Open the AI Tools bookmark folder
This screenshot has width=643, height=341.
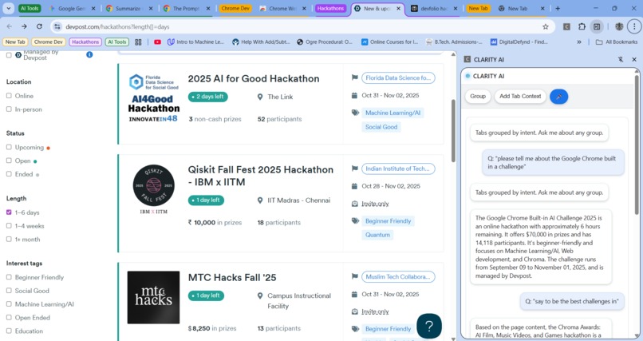[116, 42]
